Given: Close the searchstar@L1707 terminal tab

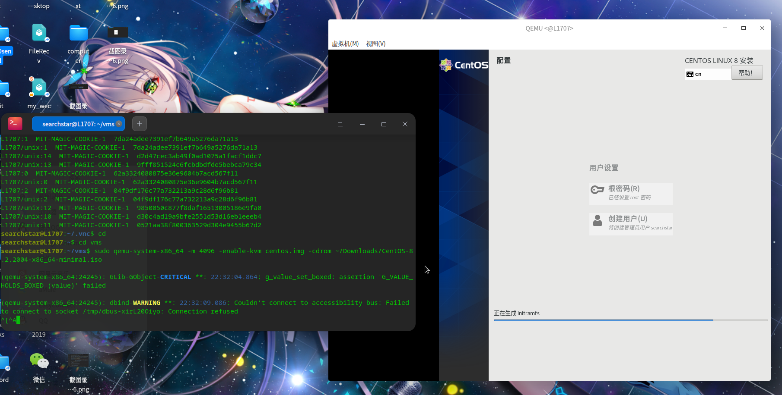Looking at the screenshot, I should [119, 124].
